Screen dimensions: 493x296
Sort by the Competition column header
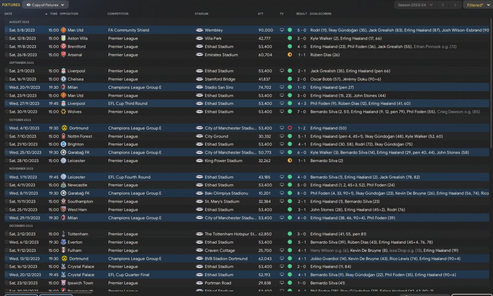click(118, 14)
